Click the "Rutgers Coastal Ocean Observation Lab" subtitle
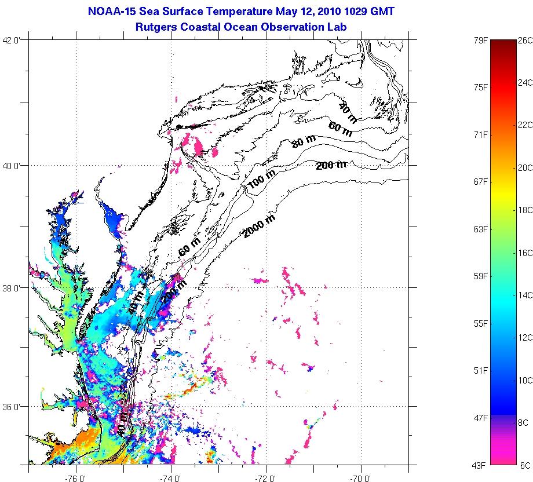The image size is (533, 482). (241, 27)
